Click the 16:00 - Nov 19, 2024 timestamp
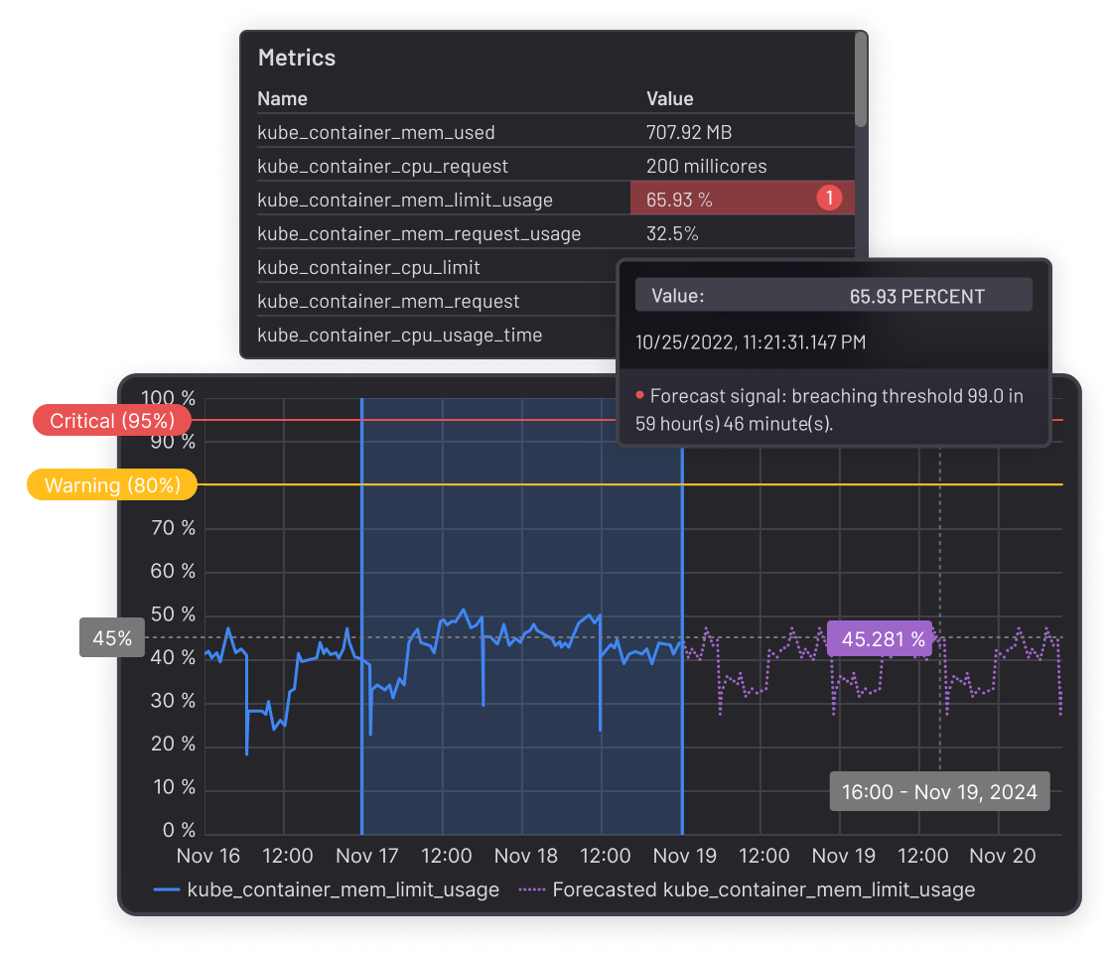The width and height of the screenshot is (1108, 953). point(939,791)
